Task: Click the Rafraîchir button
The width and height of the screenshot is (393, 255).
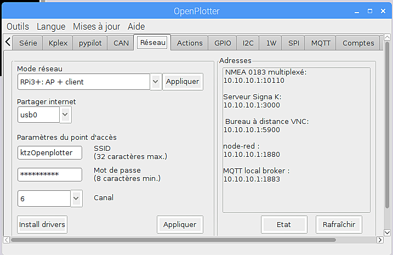Action: point(339,224)
